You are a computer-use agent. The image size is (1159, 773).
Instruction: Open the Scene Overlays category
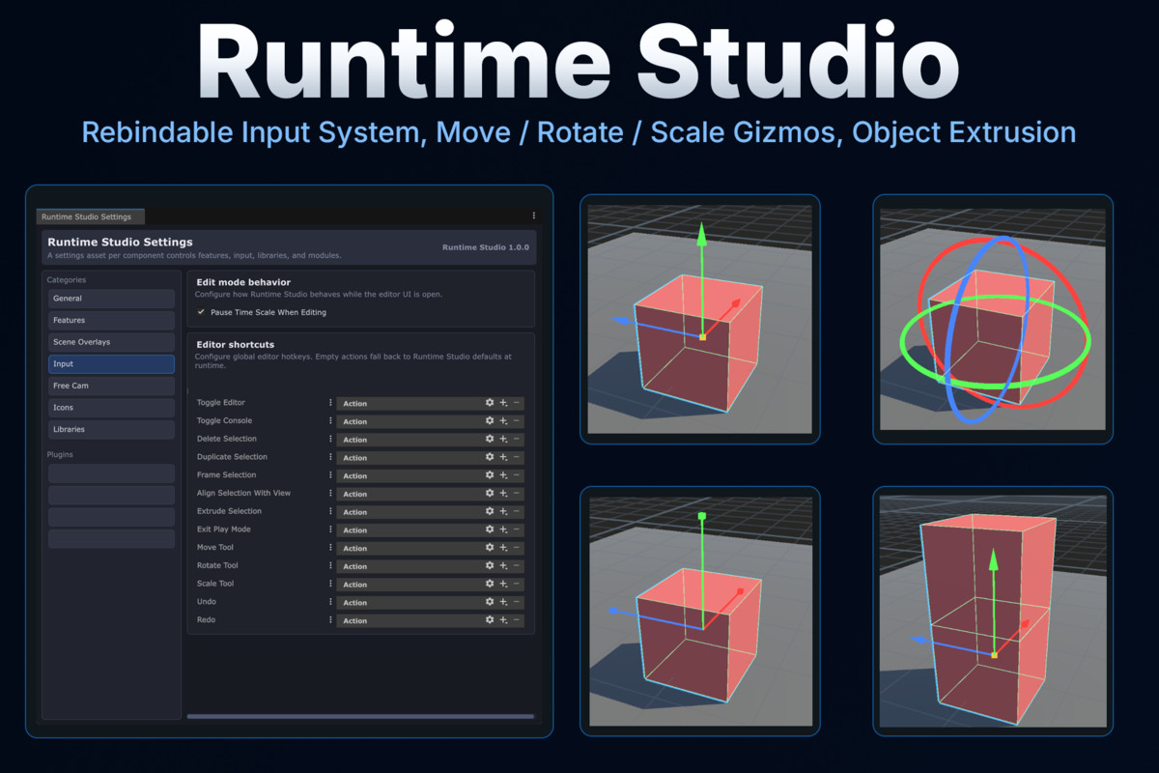(111, 342)
